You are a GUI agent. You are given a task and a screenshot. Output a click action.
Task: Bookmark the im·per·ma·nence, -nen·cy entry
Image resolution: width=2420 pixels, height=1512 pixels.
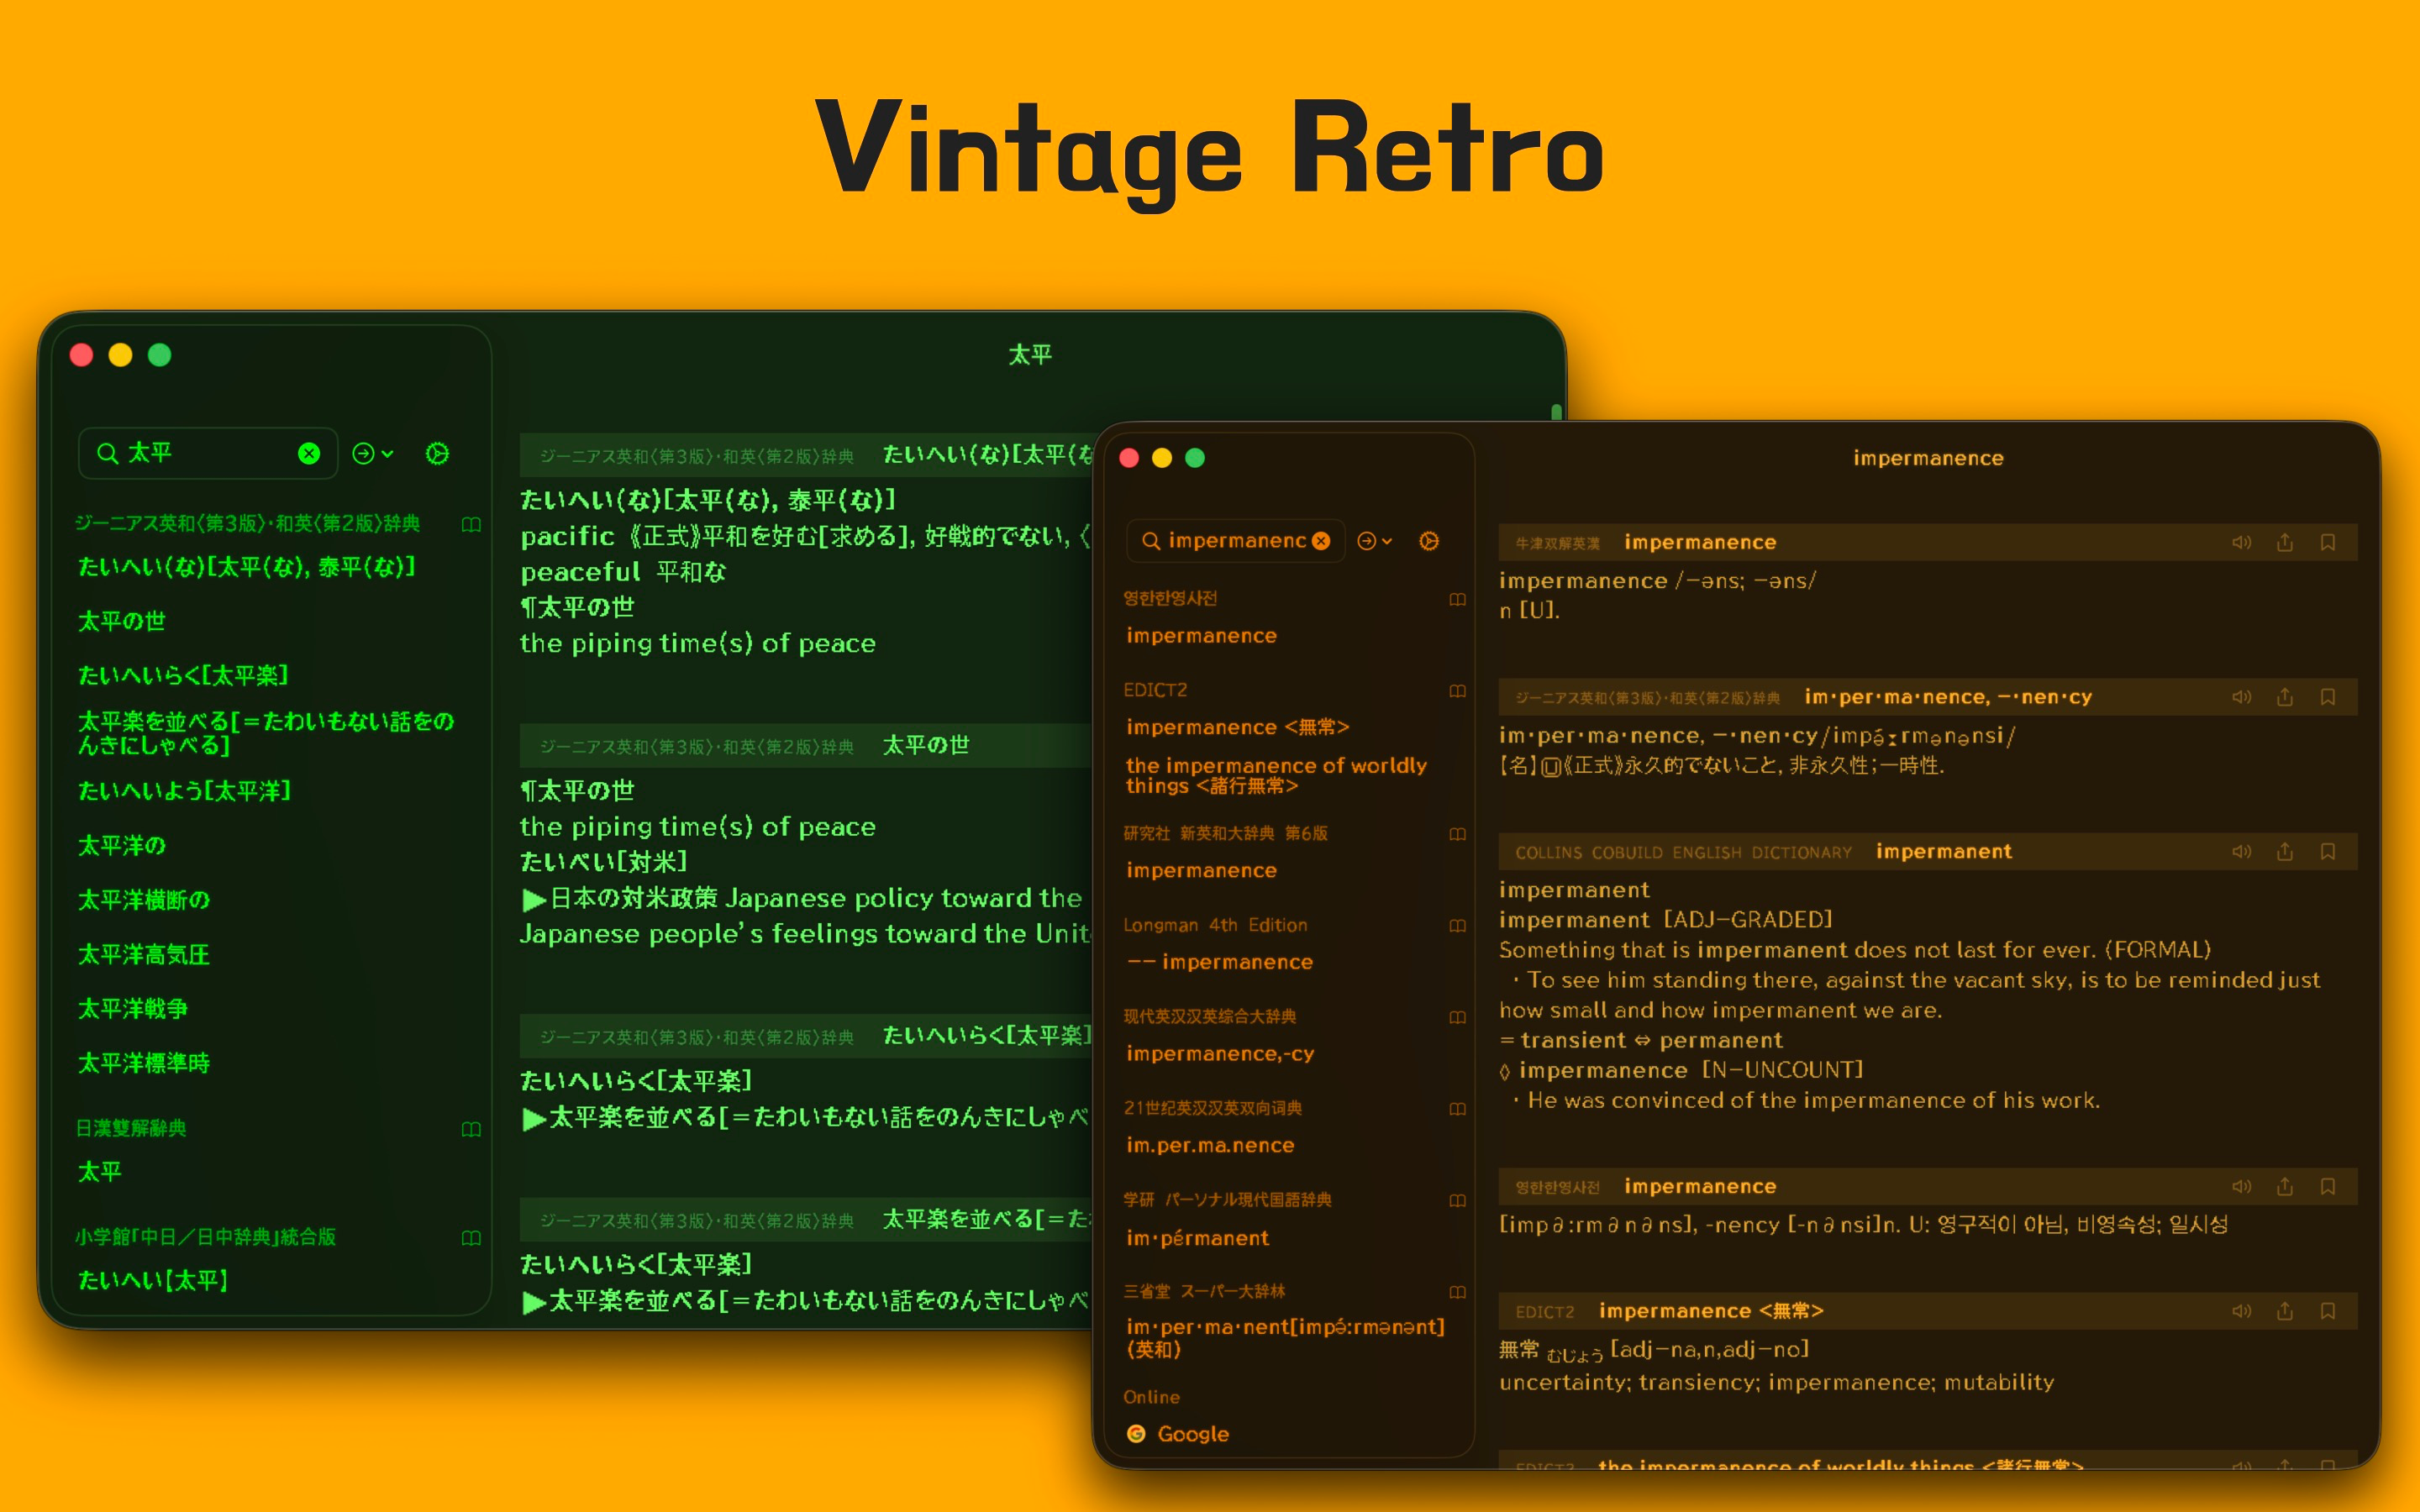(x=2328, y=697)
